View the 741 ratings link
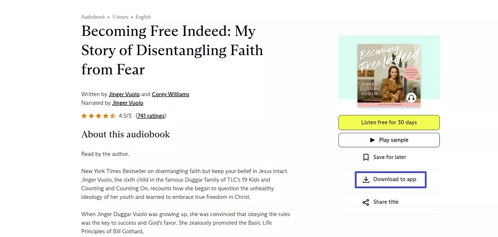The width and height of the screenshot is (498, 237). [151, 116]
